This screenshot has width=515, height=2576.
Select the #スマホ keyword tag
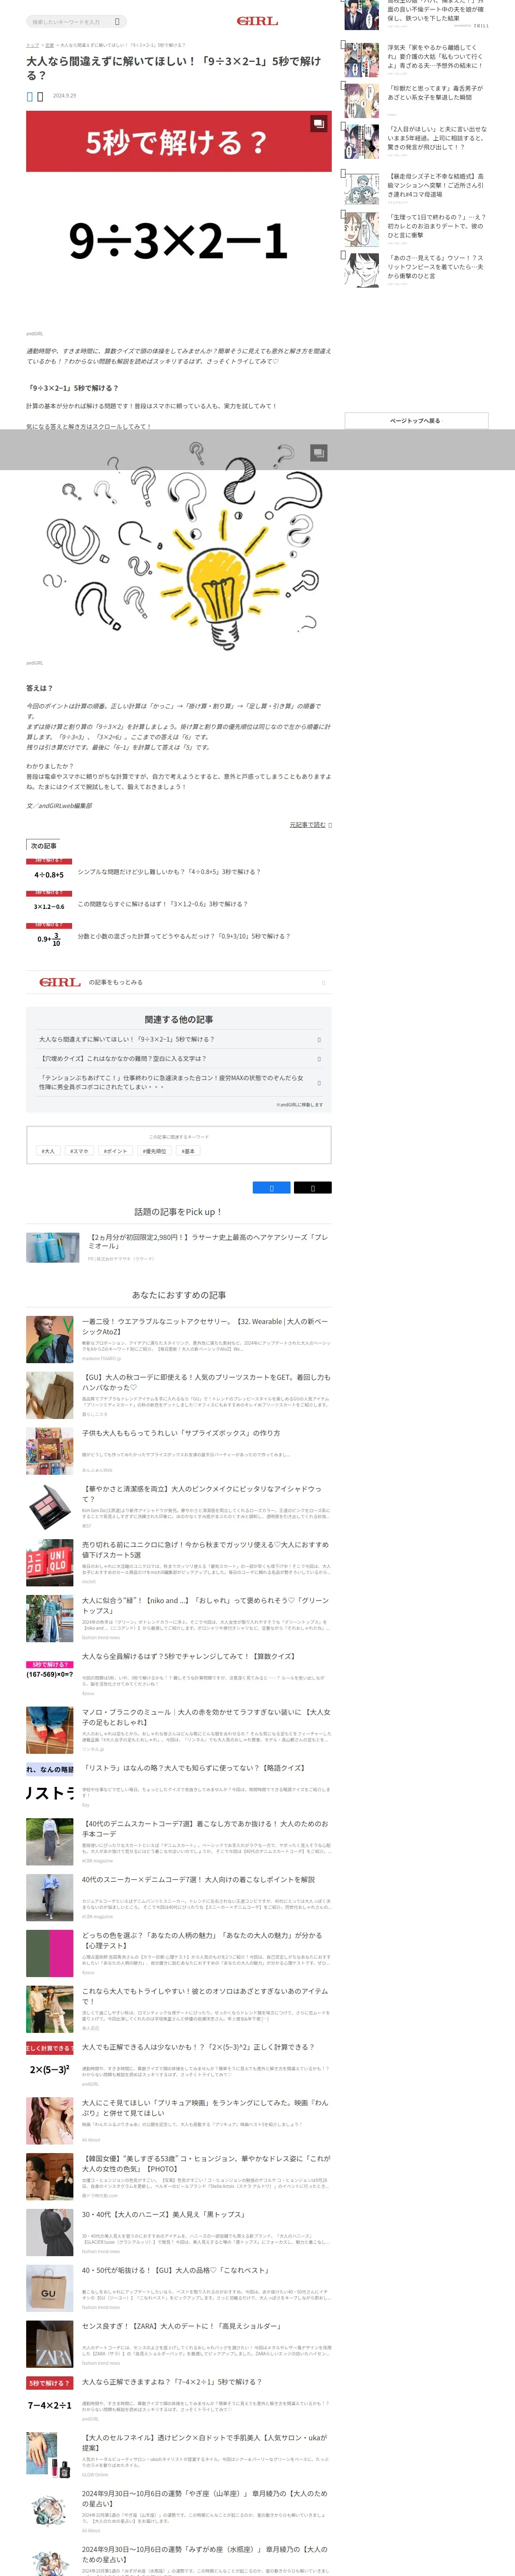(79, 1151)
